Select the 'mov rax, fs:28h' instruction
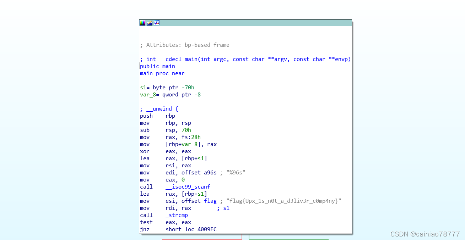 [x=171, y=137]
